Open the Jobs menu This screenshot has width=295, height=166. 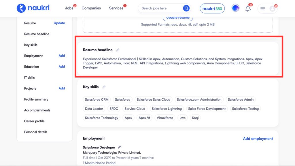point(69,8)
